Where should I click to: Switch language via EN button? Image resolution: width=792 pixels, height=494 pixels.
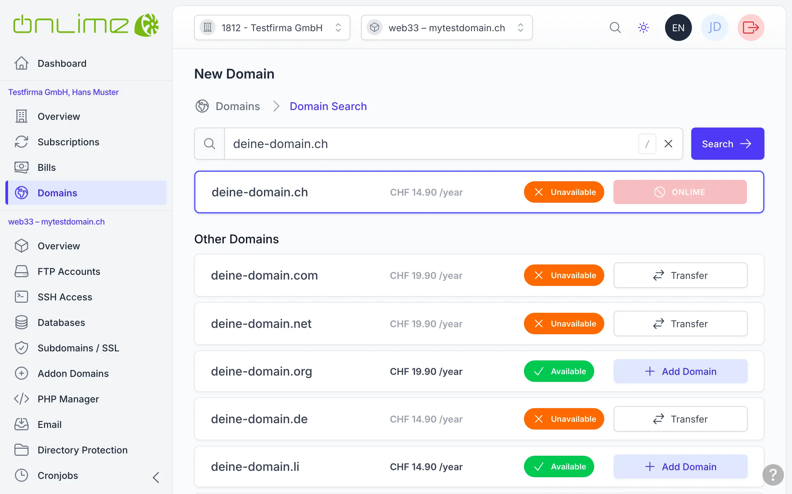pyautogui.click(x=678, y=28)
